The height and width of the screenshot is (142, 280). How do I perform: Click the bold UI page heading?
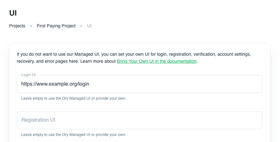tap(13, 13)
